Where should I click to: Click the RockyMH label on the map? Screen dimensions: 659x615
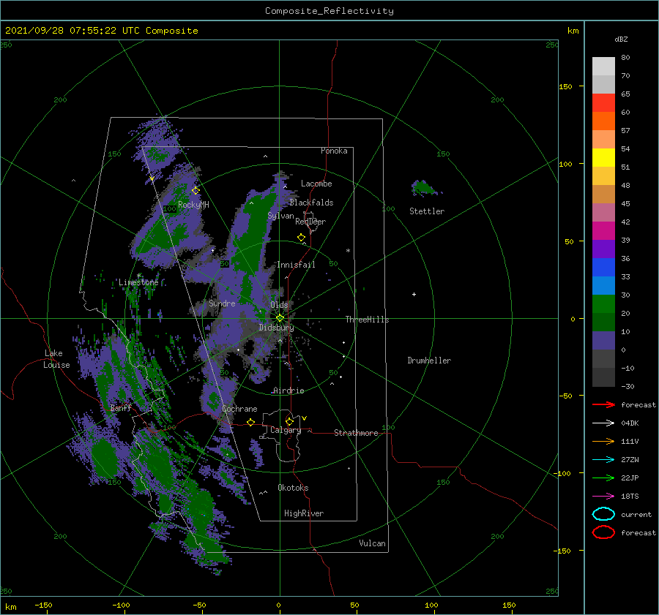[x=193, y=205]
